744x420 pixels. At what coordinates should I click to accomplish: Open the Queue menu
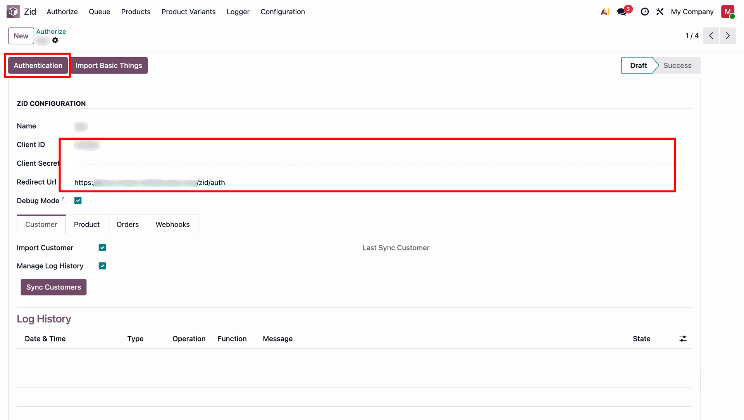pyautogui.click(x=100, y=12)
